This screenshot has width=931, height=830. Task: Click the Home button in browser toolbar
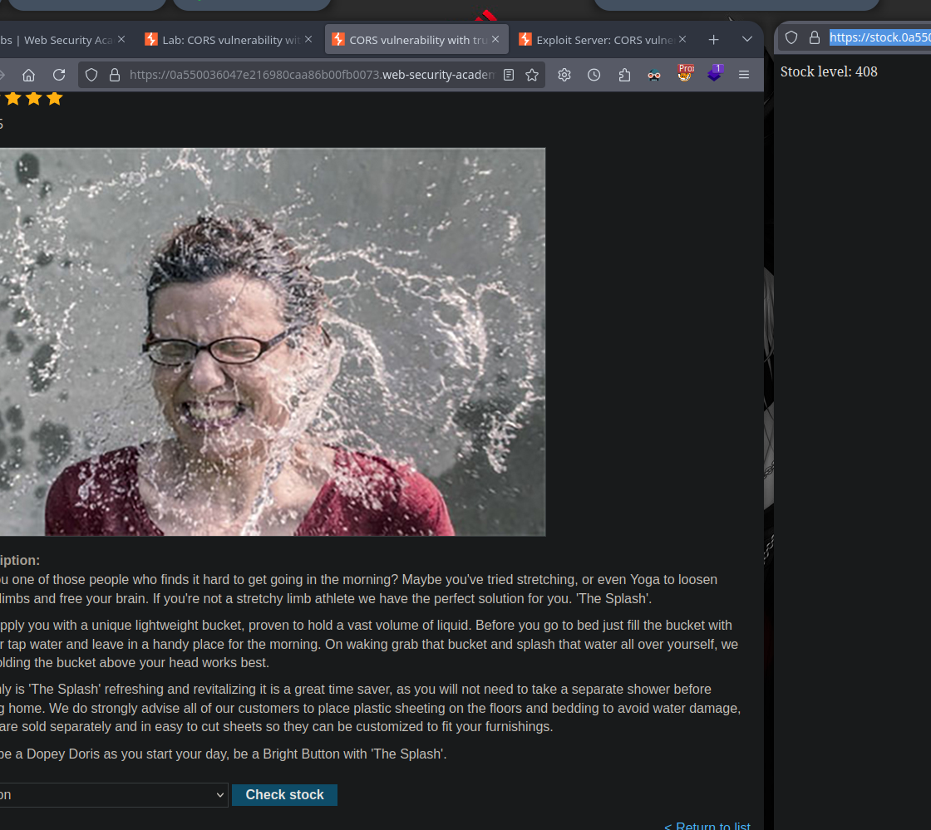(28, 75)
